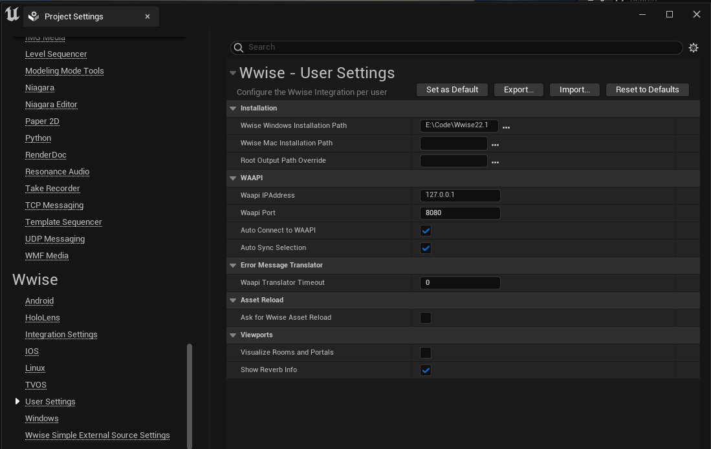
Task: Close the Project Settings tab
Action: [x=148, y=16]
